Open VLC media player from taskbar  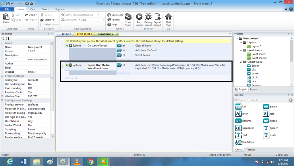point(77,162)
